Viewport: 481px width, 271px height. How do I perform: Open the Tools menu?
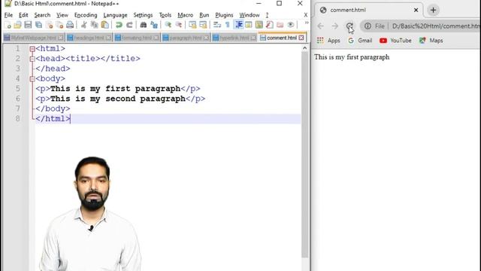pos(165,15)
